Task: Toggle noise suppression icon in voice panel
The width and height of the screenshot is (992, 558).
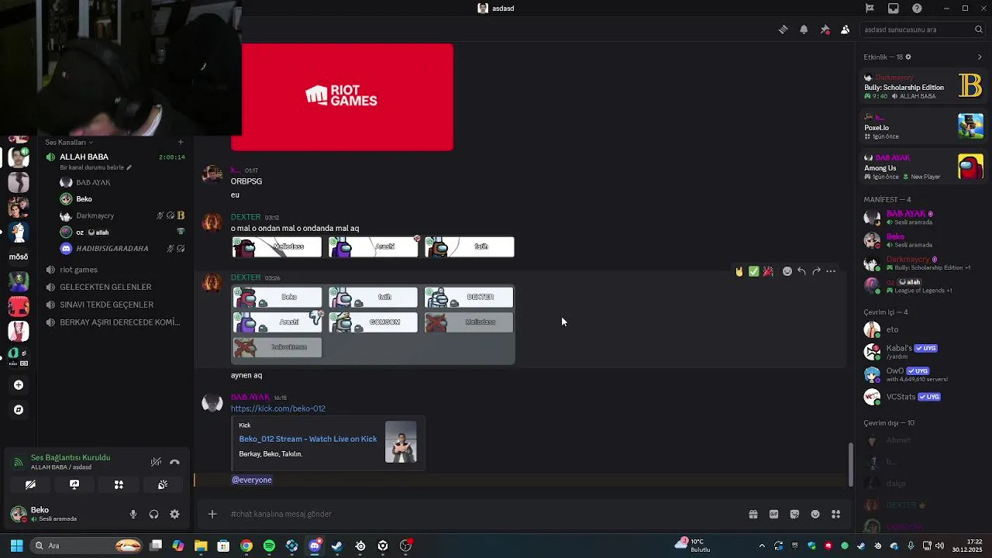Action: 156,462
